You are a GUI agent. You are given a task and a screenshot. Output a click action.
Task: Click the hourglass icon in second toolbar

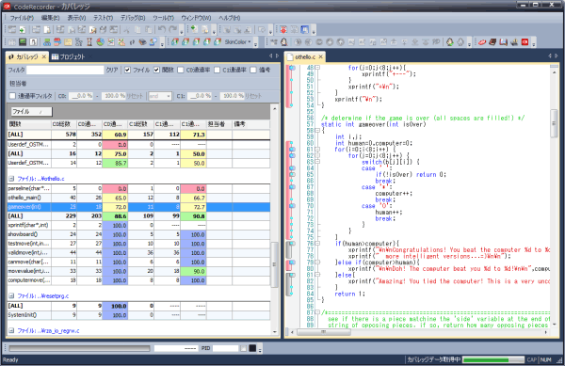pyautogui.click(x=89, y=42)
